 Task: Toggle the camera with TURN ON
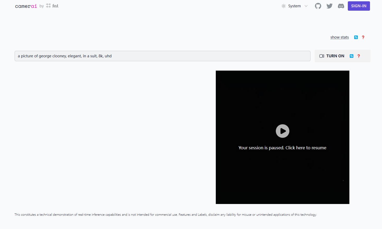point(335,56)
